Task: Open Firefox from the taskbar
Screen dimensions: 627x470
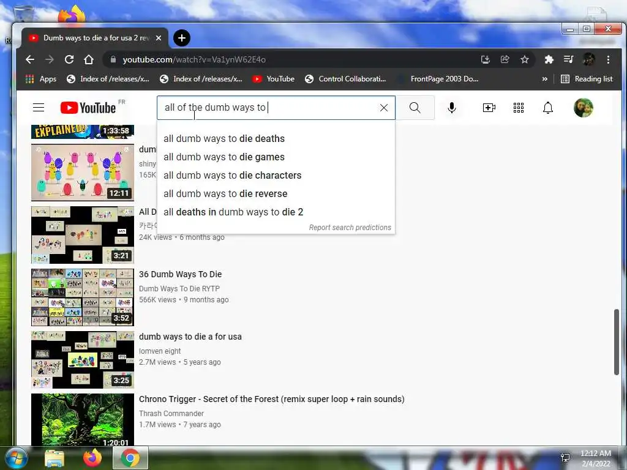Action: [x=92, y=458]
